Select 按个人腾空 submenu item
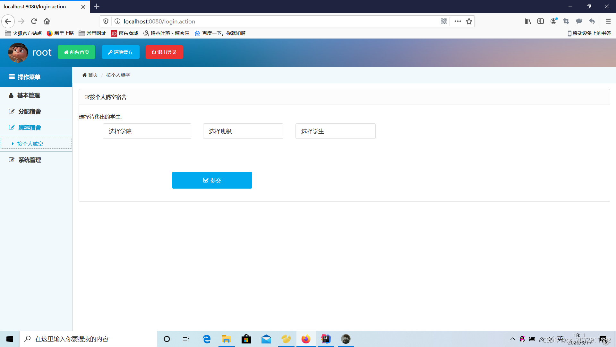The width and height of the screenshot is (616, 347). tap(30, 144)
